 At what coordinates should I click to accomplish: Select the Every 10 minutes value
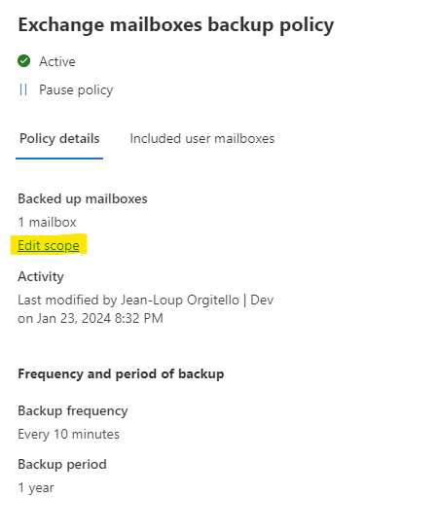(x=68, y=434)
